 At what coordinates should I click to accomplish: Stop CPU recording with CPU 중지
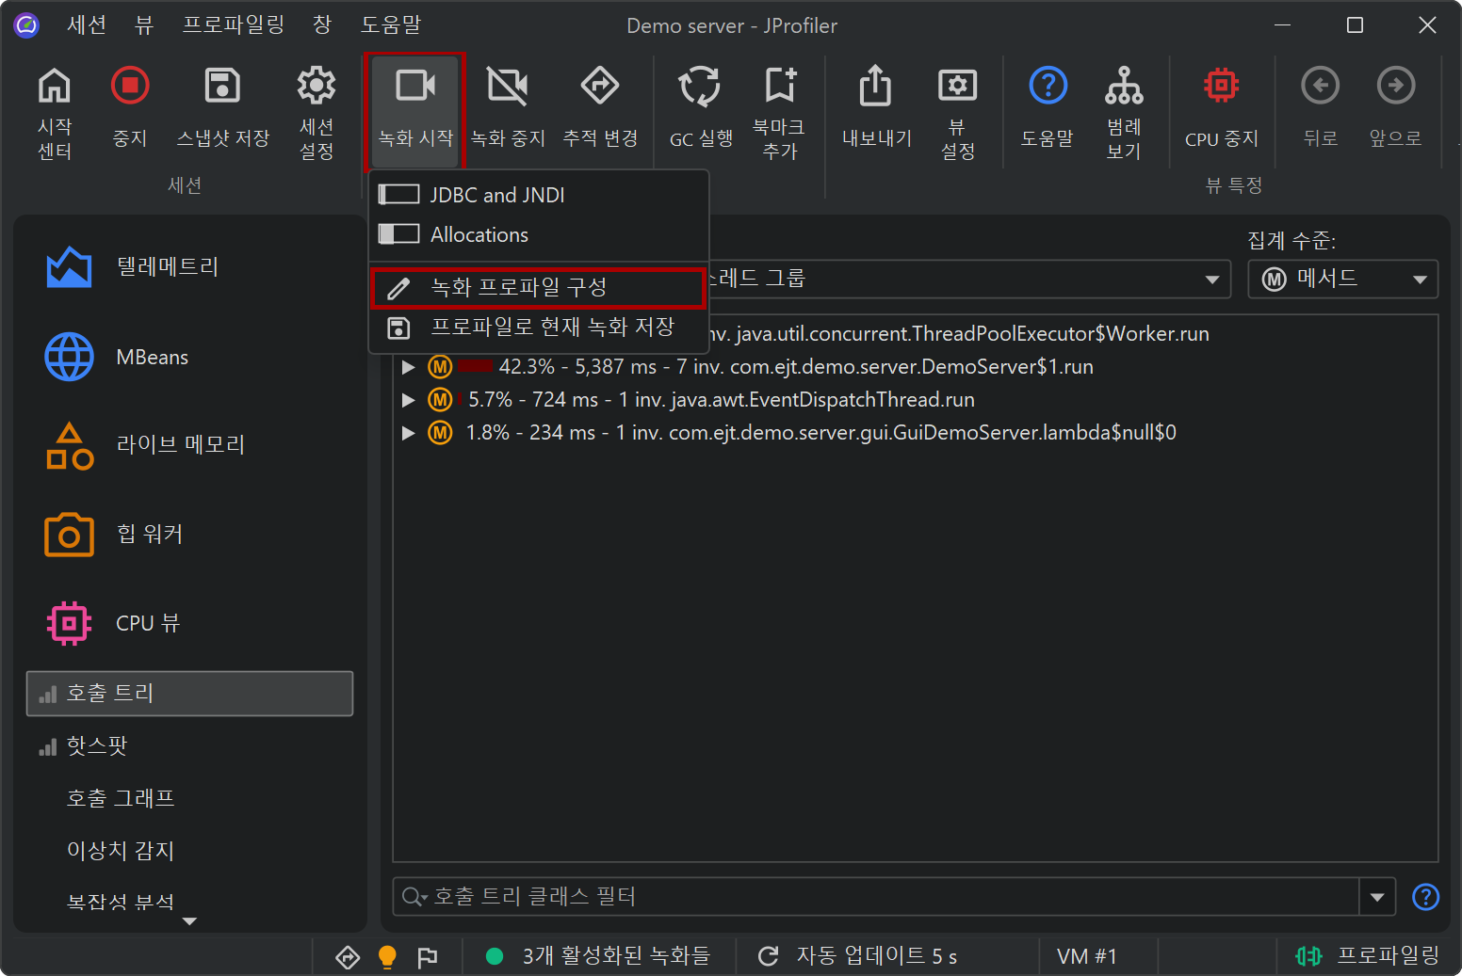(x=1221, y=87)
